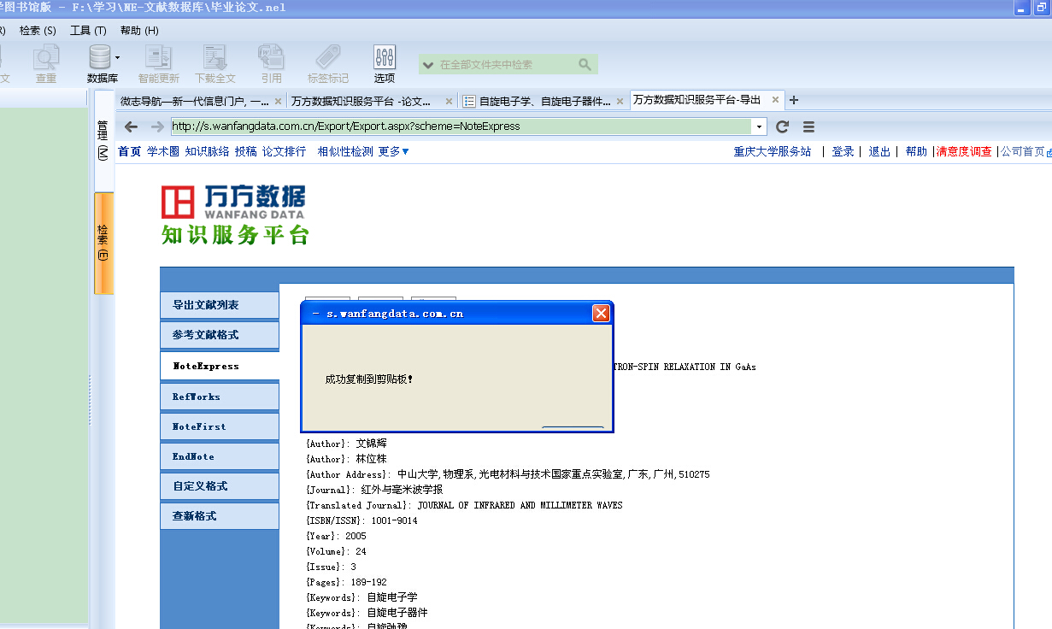Select the NoteFirst export format

220,426
